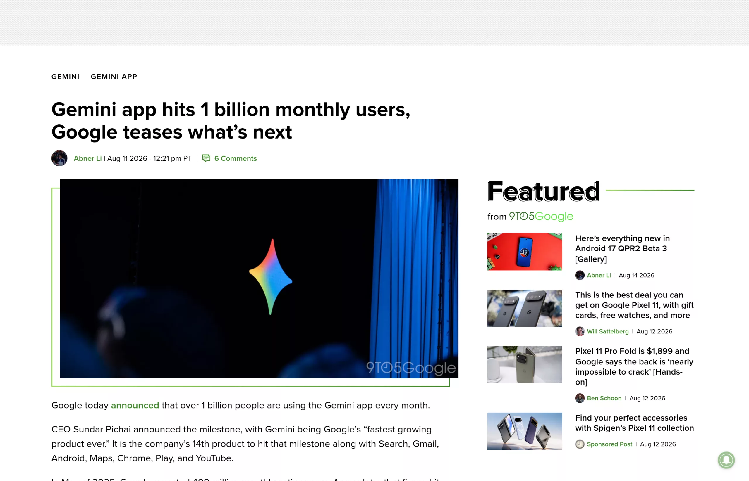Image resolution: width=749 pixels, height=481 pixels.
Task: Open the 9to5Google logo in the Featured section
Action: pyautogui.click(x=541, y=216)
